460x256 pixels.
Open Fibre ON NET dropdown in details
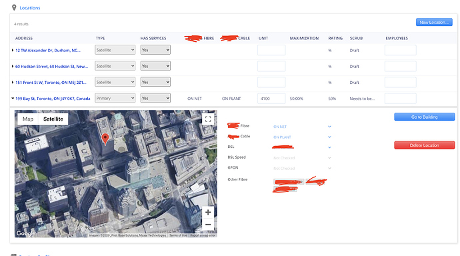(x=302, y=127)
